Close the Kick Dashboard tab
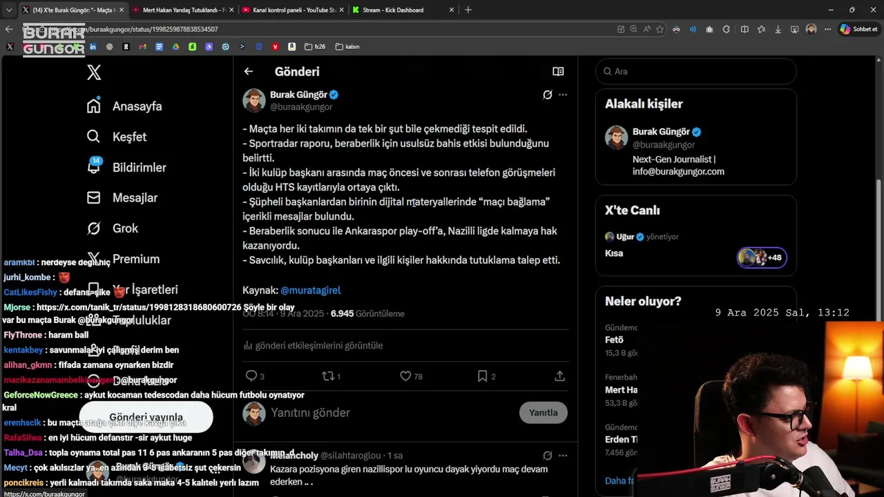This screenshot has height=497, width=884. [452, 10]
